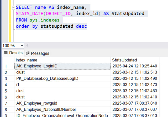Open the 100 % zoom dropdown
This screenshot has width=168, height=117.
[22, 46]
